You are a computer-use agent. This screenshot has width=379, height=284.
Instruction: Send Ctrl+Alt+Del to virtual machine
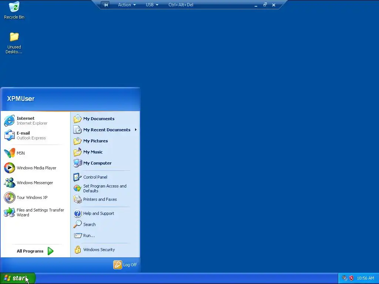[x=181, y=5]
